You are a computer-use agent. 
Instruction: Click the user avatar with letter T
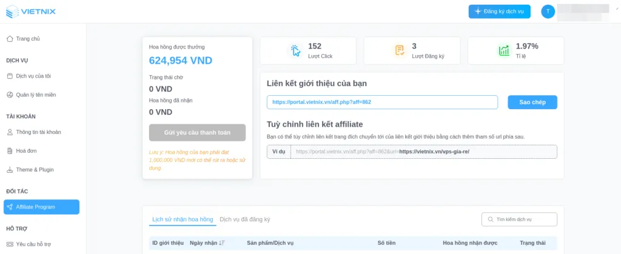(548, 12)
